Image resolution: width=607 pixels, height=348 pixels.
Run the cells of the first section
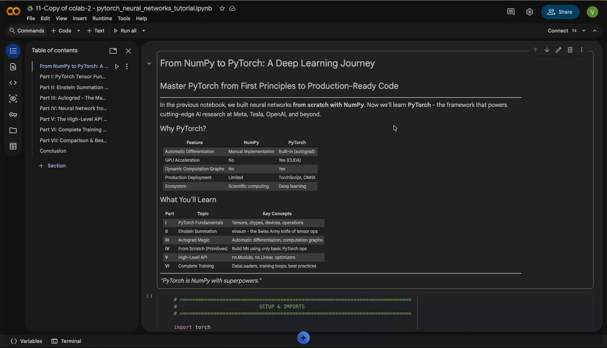click(x=117, y=66)
